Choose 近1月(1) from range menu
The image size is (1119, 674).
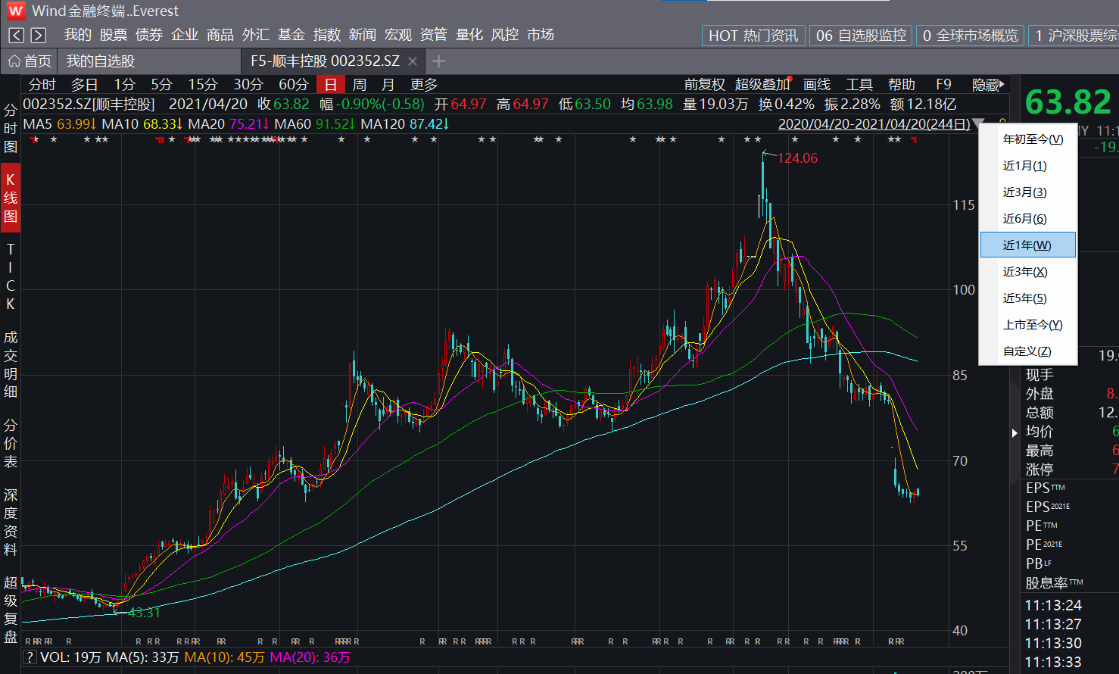click(x=1027, y=166)
